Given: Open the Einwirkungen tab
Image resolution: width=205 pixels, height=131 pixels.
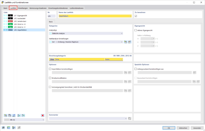Looking at the screenshot, I should (23, 8).
